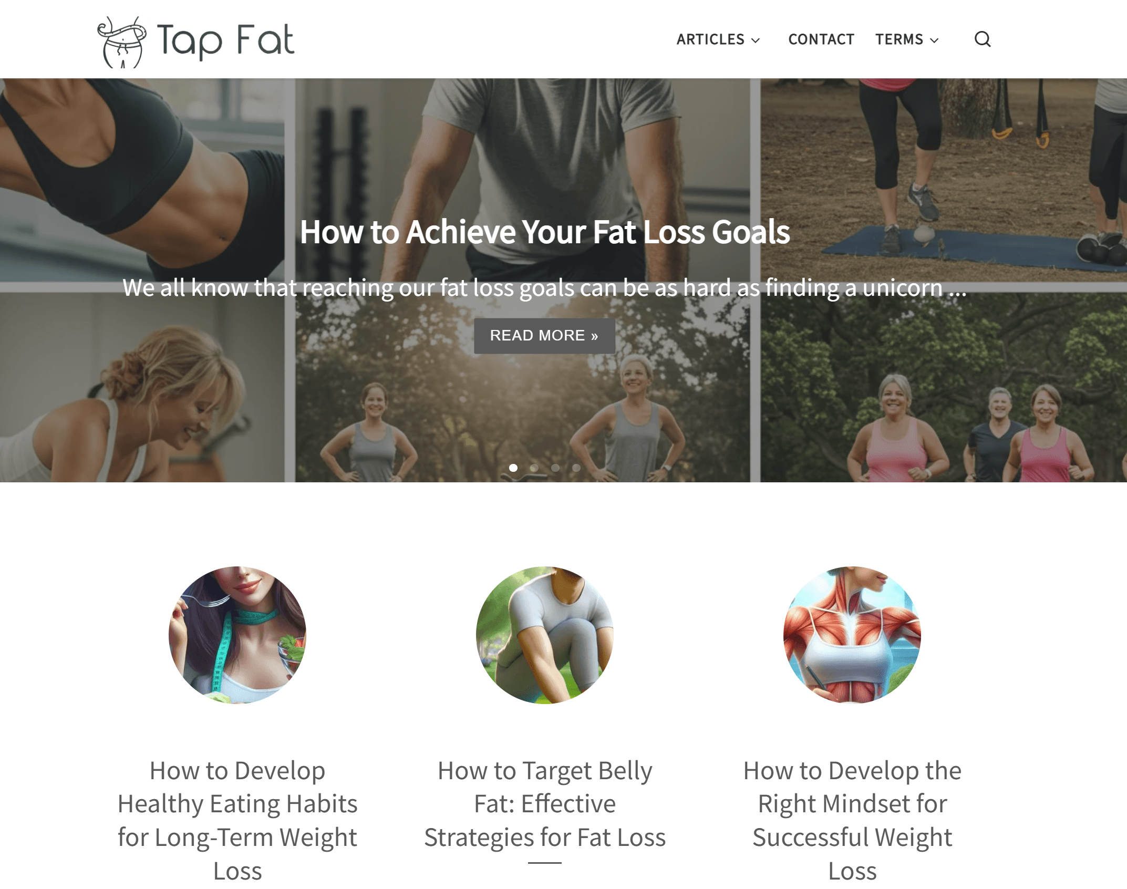Open the Articles menu item
Image resolution: width=1127 pixels, height=889 pixels.
pos(710,39)
